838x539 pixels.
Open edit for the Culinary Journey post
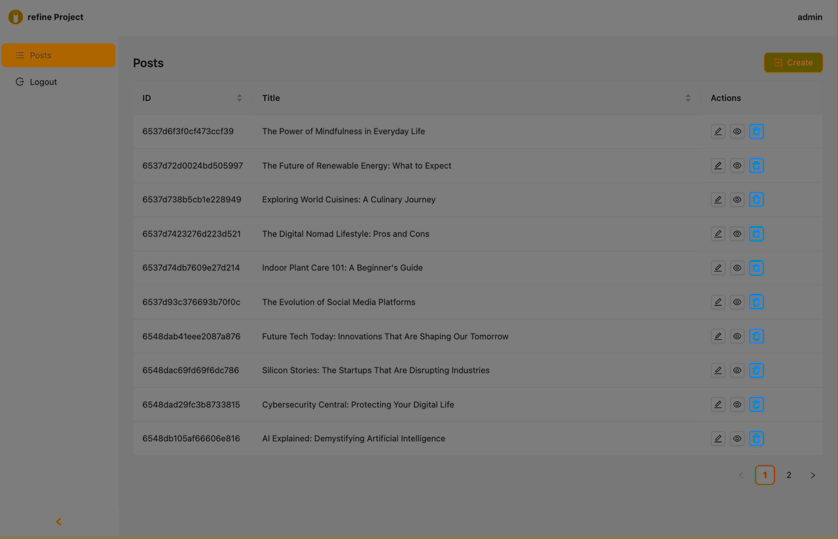pos(718,199)
